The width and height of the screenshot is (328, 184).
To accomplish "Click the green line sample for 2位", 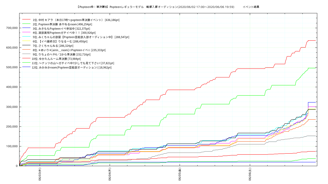I will (x=26, y=24).
